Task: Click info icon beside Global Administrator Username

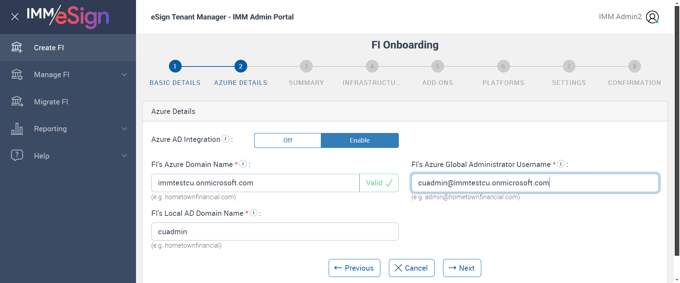Action: [x=561, y=164]
